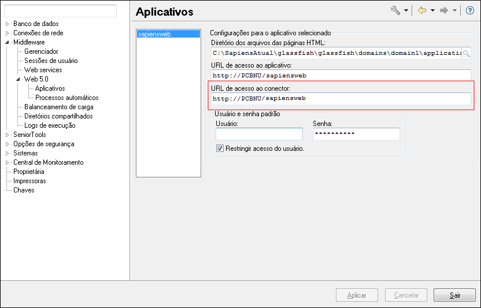Open the back navigation history dropdown
This screenshot has height=308, width=481.
432,10
